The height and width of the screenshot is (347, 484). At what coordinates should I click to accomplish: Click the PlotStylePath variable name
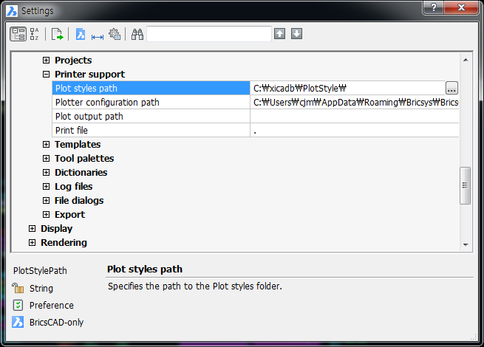click(40, 270)
